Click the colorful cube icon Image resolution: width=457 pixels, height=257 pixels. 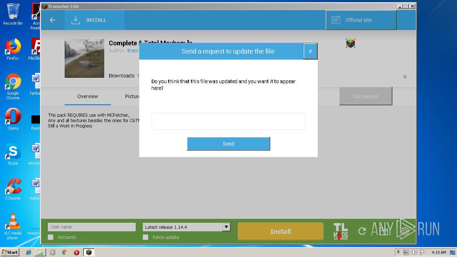351,43
